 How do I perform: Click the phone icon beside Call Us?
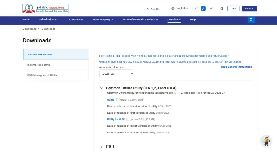[148, 9]
